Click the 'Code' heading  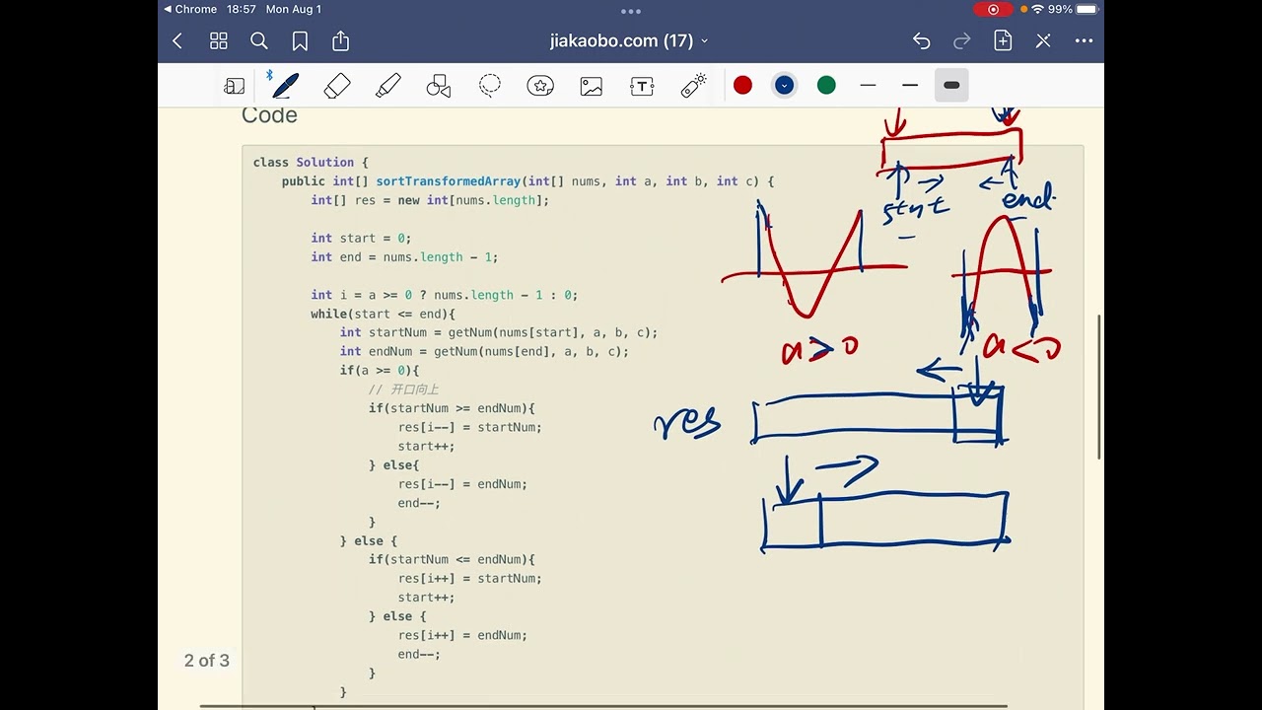pos(269,115)
